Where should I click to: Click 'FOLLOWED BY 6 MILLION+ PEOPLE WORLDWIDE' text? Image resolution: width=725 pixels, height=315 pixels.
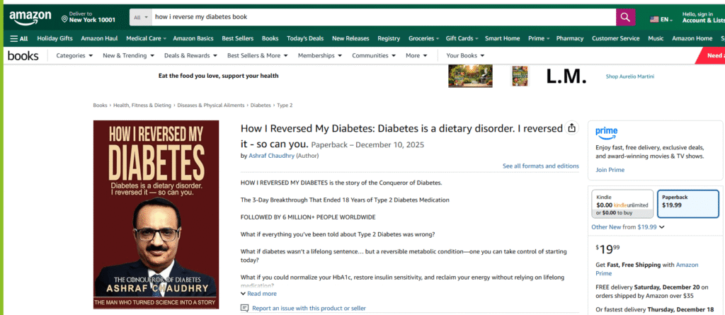tap(308, 217)
